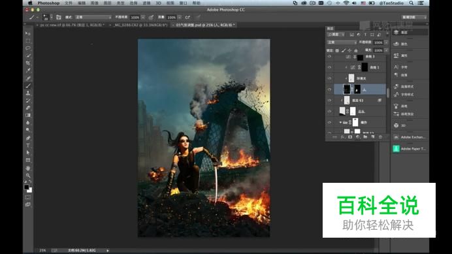This screenshot has height=254, width=452.
Task: Hide the 石头 layer
Action: 329,111
